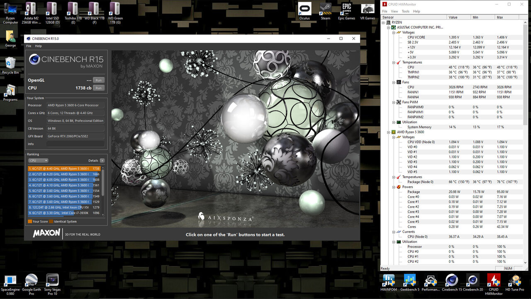Launch SpaceEngine 0.980 shortcut
This screenshot has height=299, width=531.
point(10,285)
